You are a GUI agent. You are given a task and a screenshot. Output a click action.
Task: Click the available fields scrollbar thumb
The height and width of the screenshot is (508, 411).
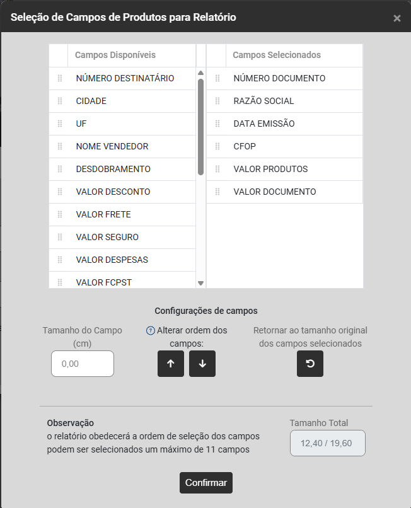tap(200, 126)
